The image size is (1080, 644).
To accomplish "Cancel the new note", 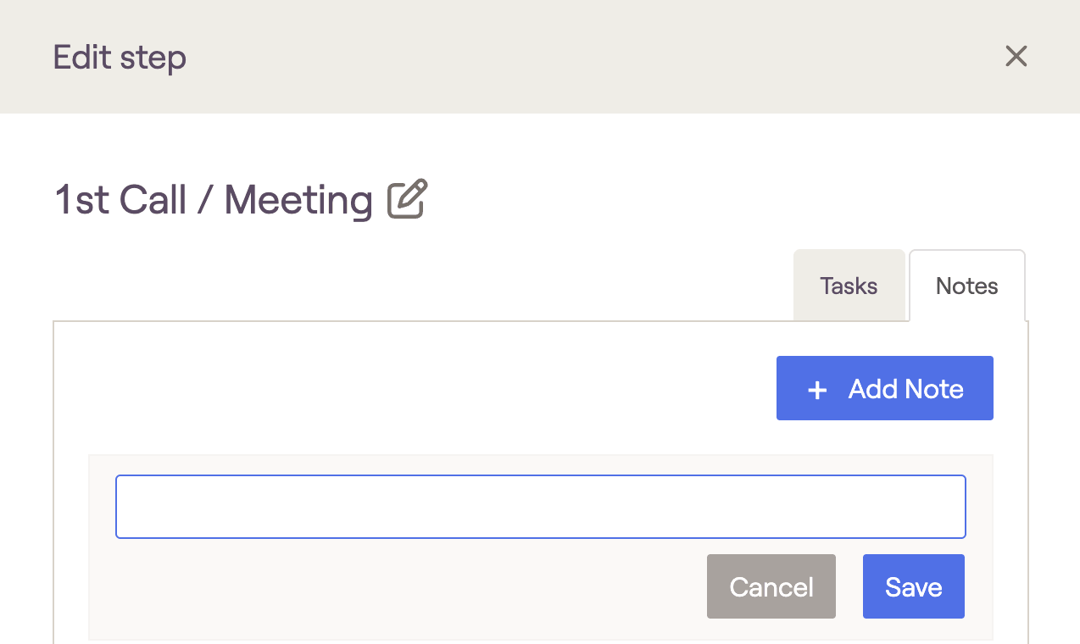I will pyautogui.click(x=771, y=586).
